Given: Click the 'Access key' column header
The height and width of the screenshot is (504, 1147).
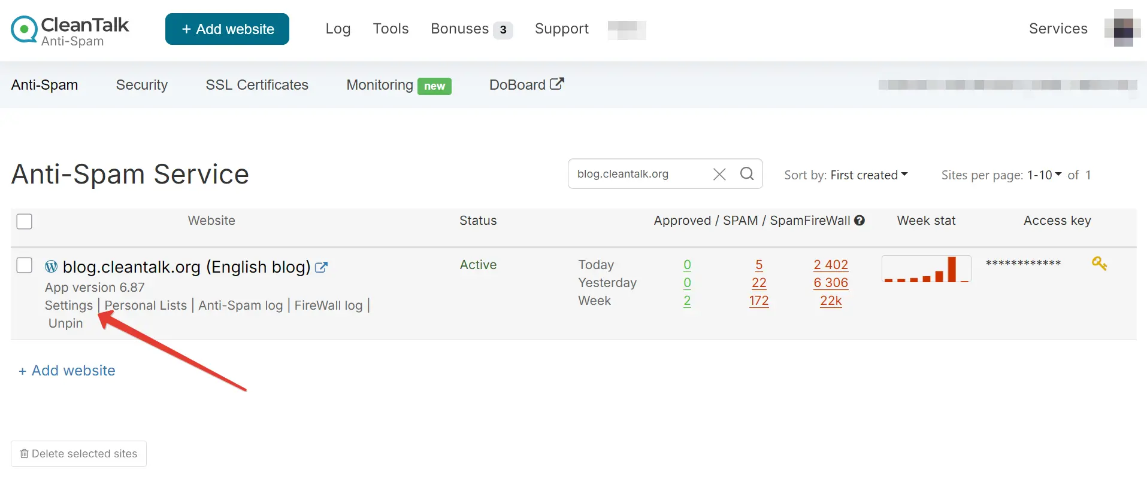Looking at the screenshot, I should pos(1057,221).
